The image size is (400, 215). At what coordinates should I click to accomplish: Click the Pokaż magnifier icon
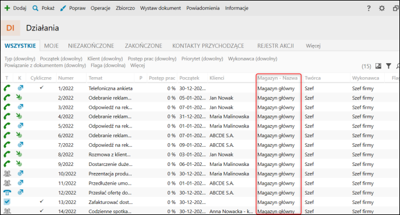(x=35, y=8)
